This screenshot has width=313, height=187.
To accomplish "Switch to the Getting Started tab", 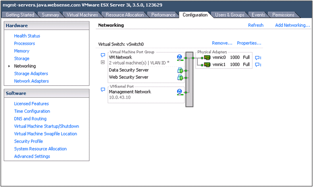I will pyautogui.click(x=20, y=15).
